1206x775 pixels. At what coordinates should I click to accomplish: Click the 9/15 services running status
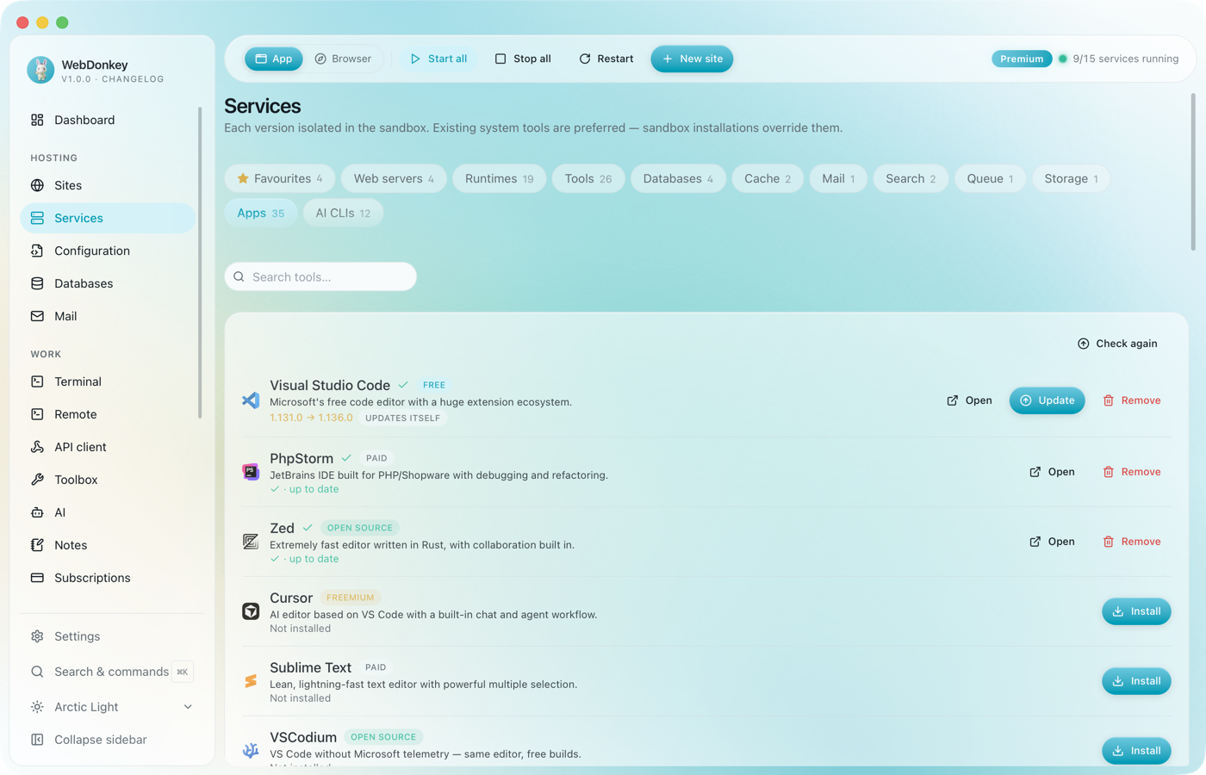pyautogui.click(x=1118, y=59)
